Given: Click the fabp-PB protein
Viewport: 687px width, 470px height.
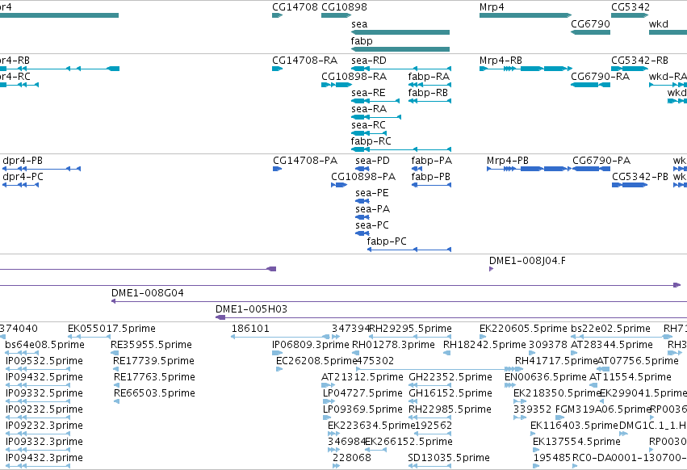Looking at the screenshot, I should click(x=431, y=185).
